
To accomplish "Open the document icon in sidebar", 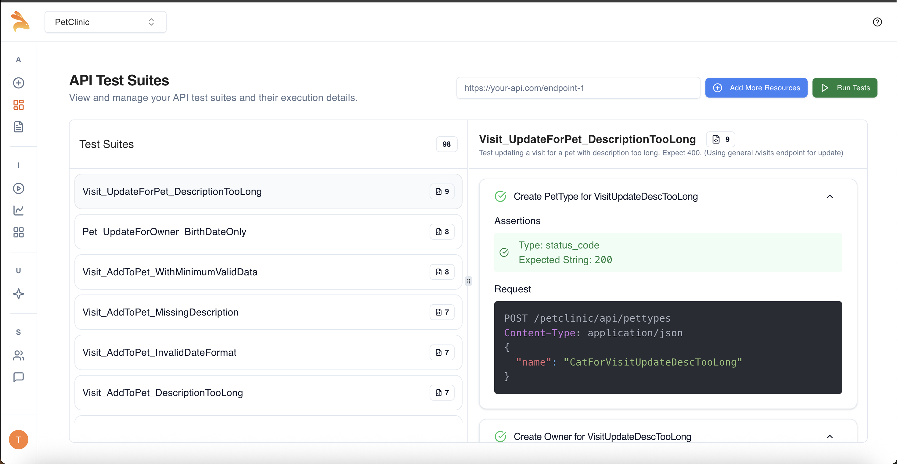I will [18, 127].
